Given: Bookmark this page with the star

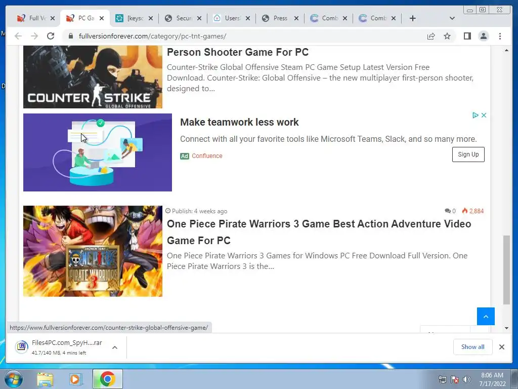Looking at the screenshot, I should [x=447, y=36].
